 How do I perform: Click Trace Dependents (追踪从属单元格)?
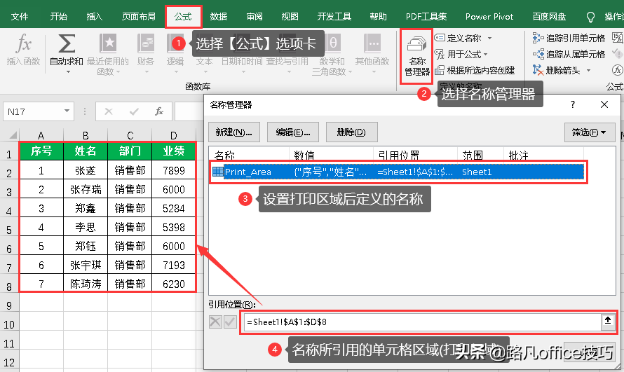(x=569, y=54)
